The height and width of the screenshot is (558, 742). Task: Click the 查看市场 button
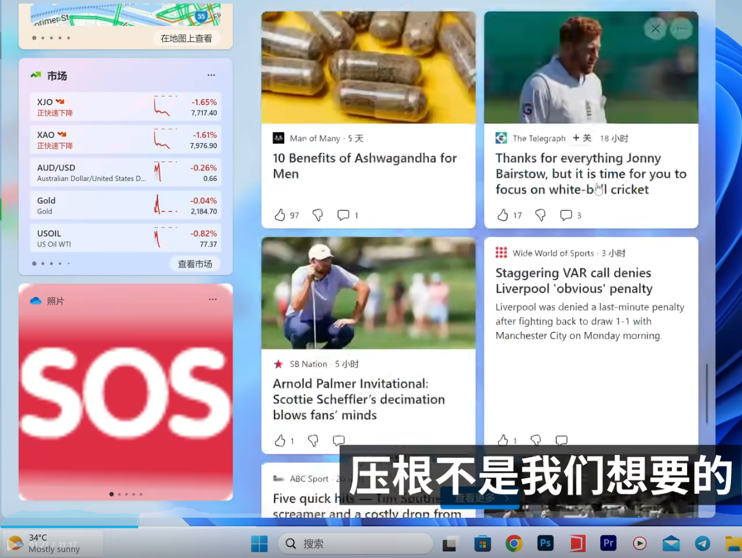(195, 264)
